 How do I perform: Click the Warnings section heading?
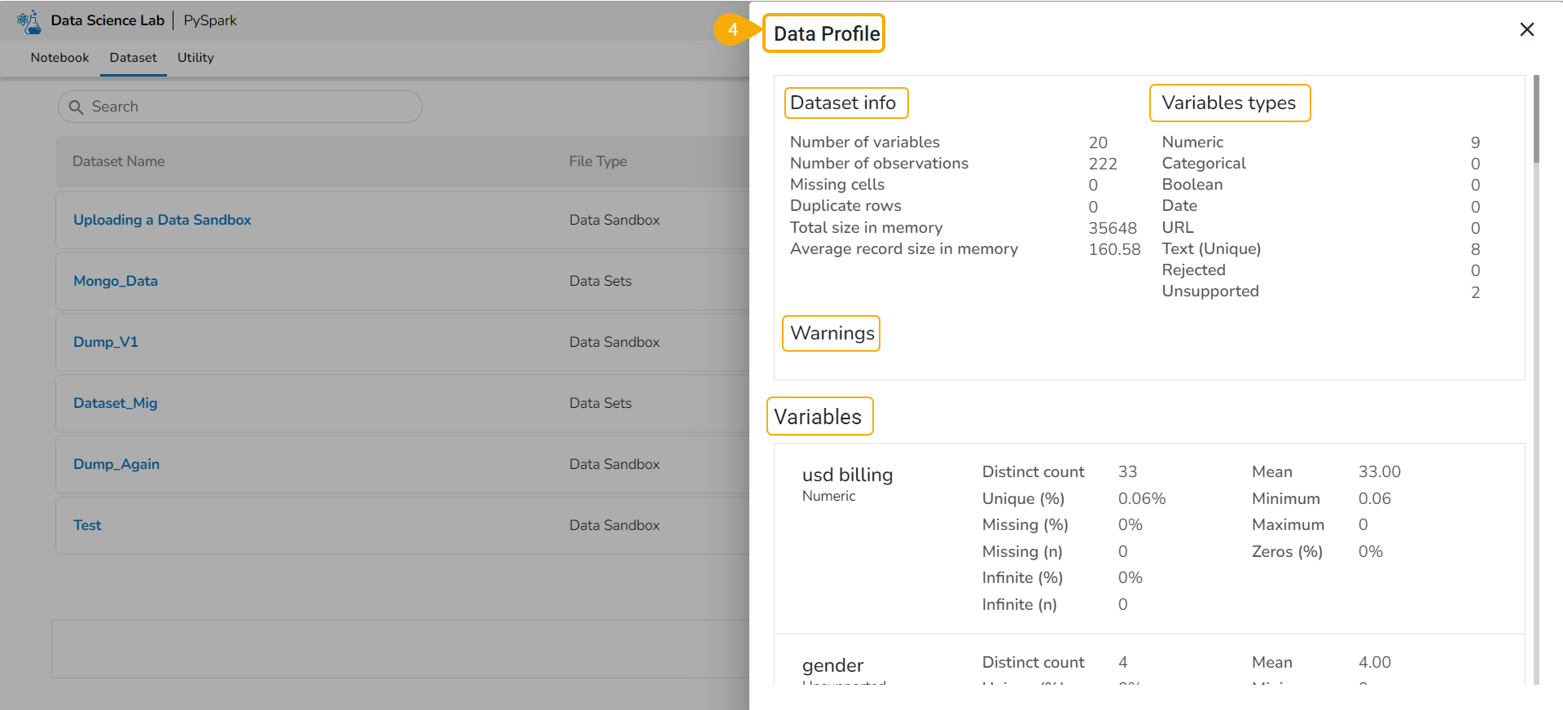tap(832, 333)
